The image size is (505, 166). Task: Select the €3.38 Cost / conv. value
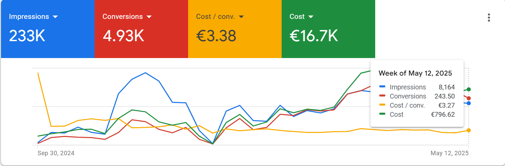coord(216,36)
